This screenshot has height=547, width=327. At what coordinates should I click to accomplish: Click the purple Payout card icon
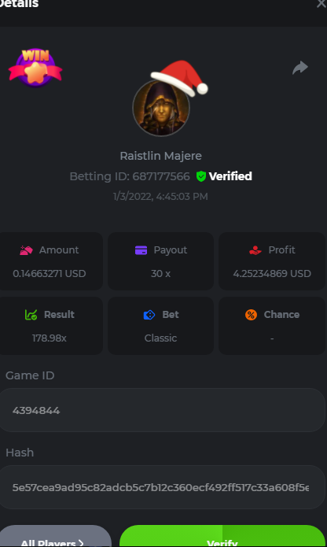141,250
